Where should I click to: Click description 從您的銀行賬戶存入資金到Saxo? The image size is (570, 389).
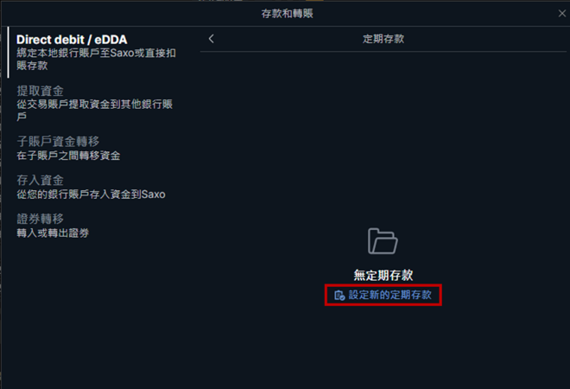tap(91, 194)
